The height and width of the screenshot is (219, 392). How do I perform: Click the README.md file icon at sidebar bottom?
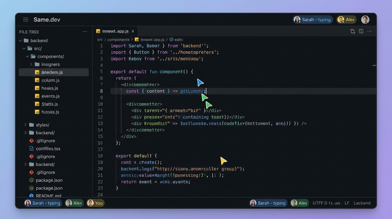pyautogui.click(x=31, y=196)
